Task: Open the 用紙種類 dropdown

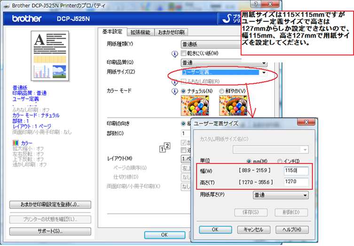Action: [211, 45]
